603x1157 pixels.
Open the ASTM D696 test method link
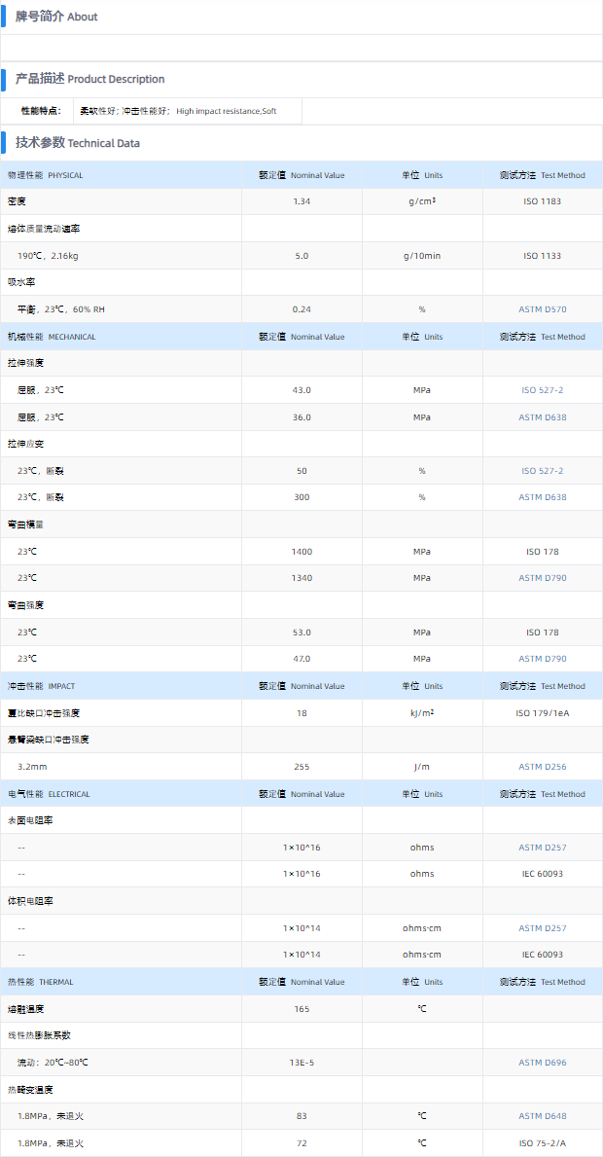point(542,1063)
